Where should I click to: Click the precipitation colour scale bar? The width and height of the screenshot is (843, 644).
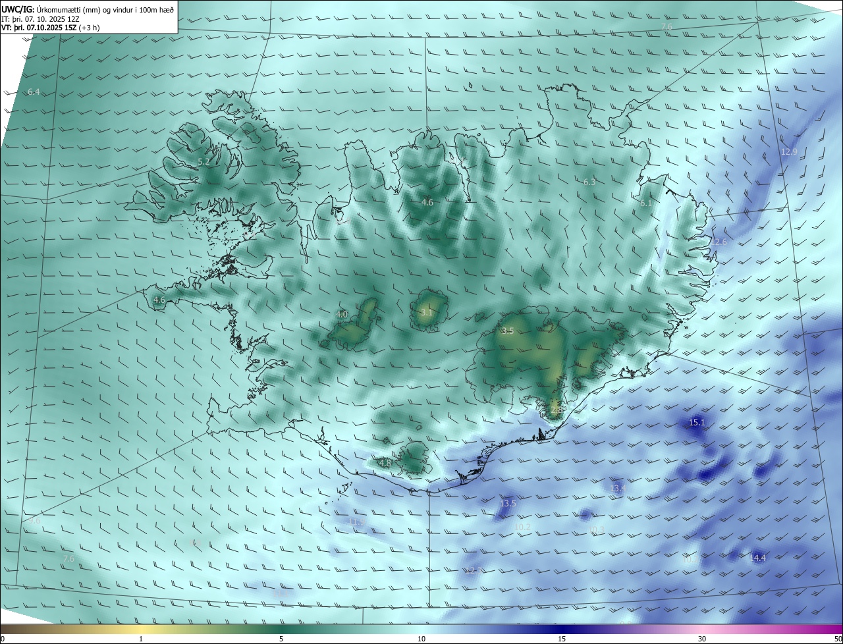(x=421, y=629)
